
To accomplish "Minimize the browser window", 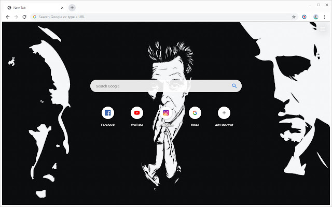I will click(x=310, y=5).
